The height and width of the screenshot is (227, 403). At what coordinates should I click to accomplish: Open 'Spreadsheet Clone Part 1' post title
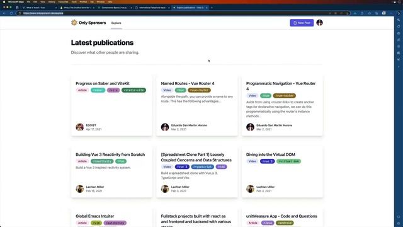(x=196, y=157)
